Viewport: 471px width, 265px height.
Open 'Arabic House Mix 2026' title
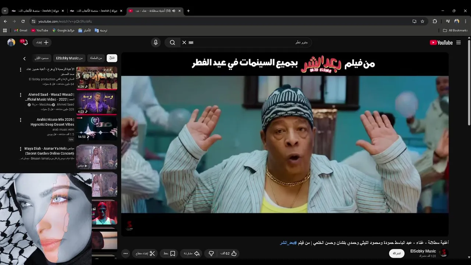click(52, 122)
